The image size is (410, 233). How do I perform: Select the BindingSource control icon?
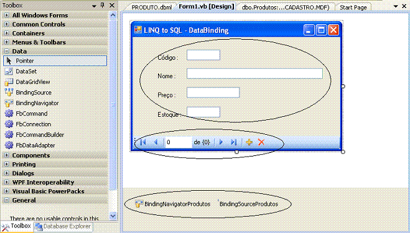[x=9, y=92]
